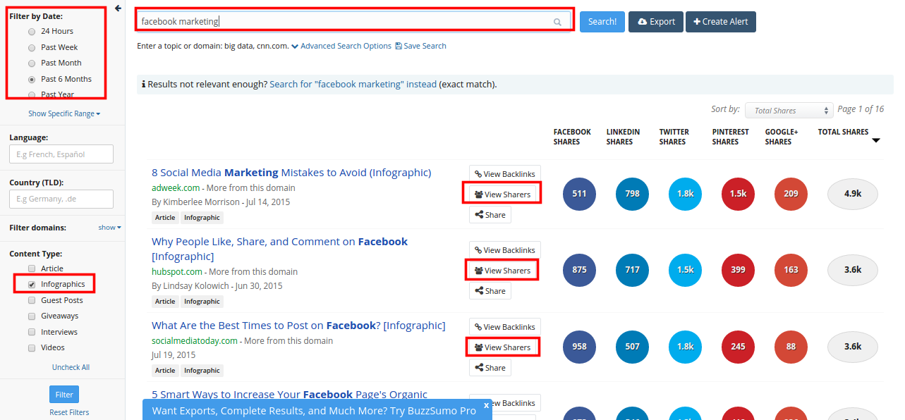This screenshot has width=905, height=420.
Task: Open Best Times to Post on Facebook article
Action: click(x=298, y=326)
